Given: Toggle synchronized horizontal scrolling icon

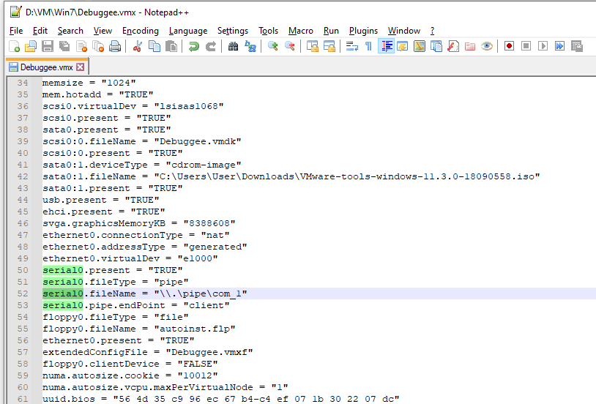Looking at the screenshot, I should (329, 46).
